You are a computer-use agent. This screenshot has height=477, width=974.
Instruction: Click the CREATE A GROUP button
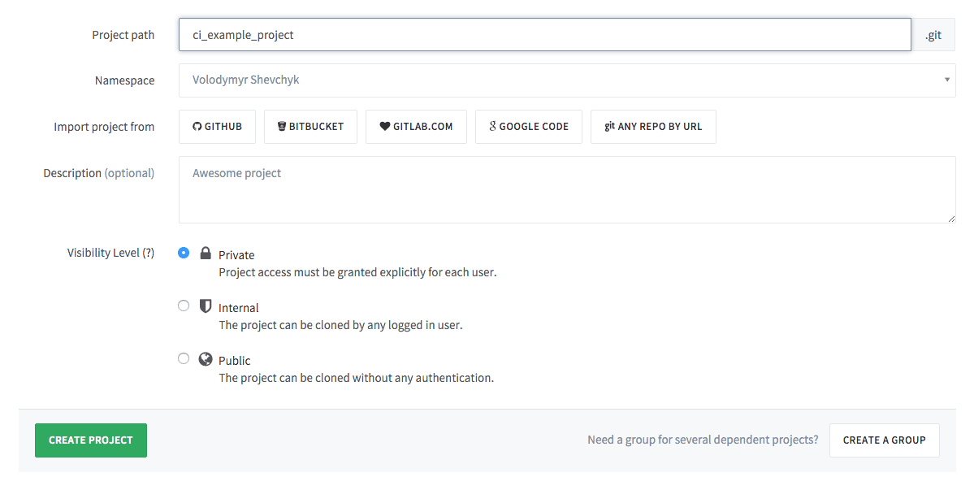[x=884, y=440]
